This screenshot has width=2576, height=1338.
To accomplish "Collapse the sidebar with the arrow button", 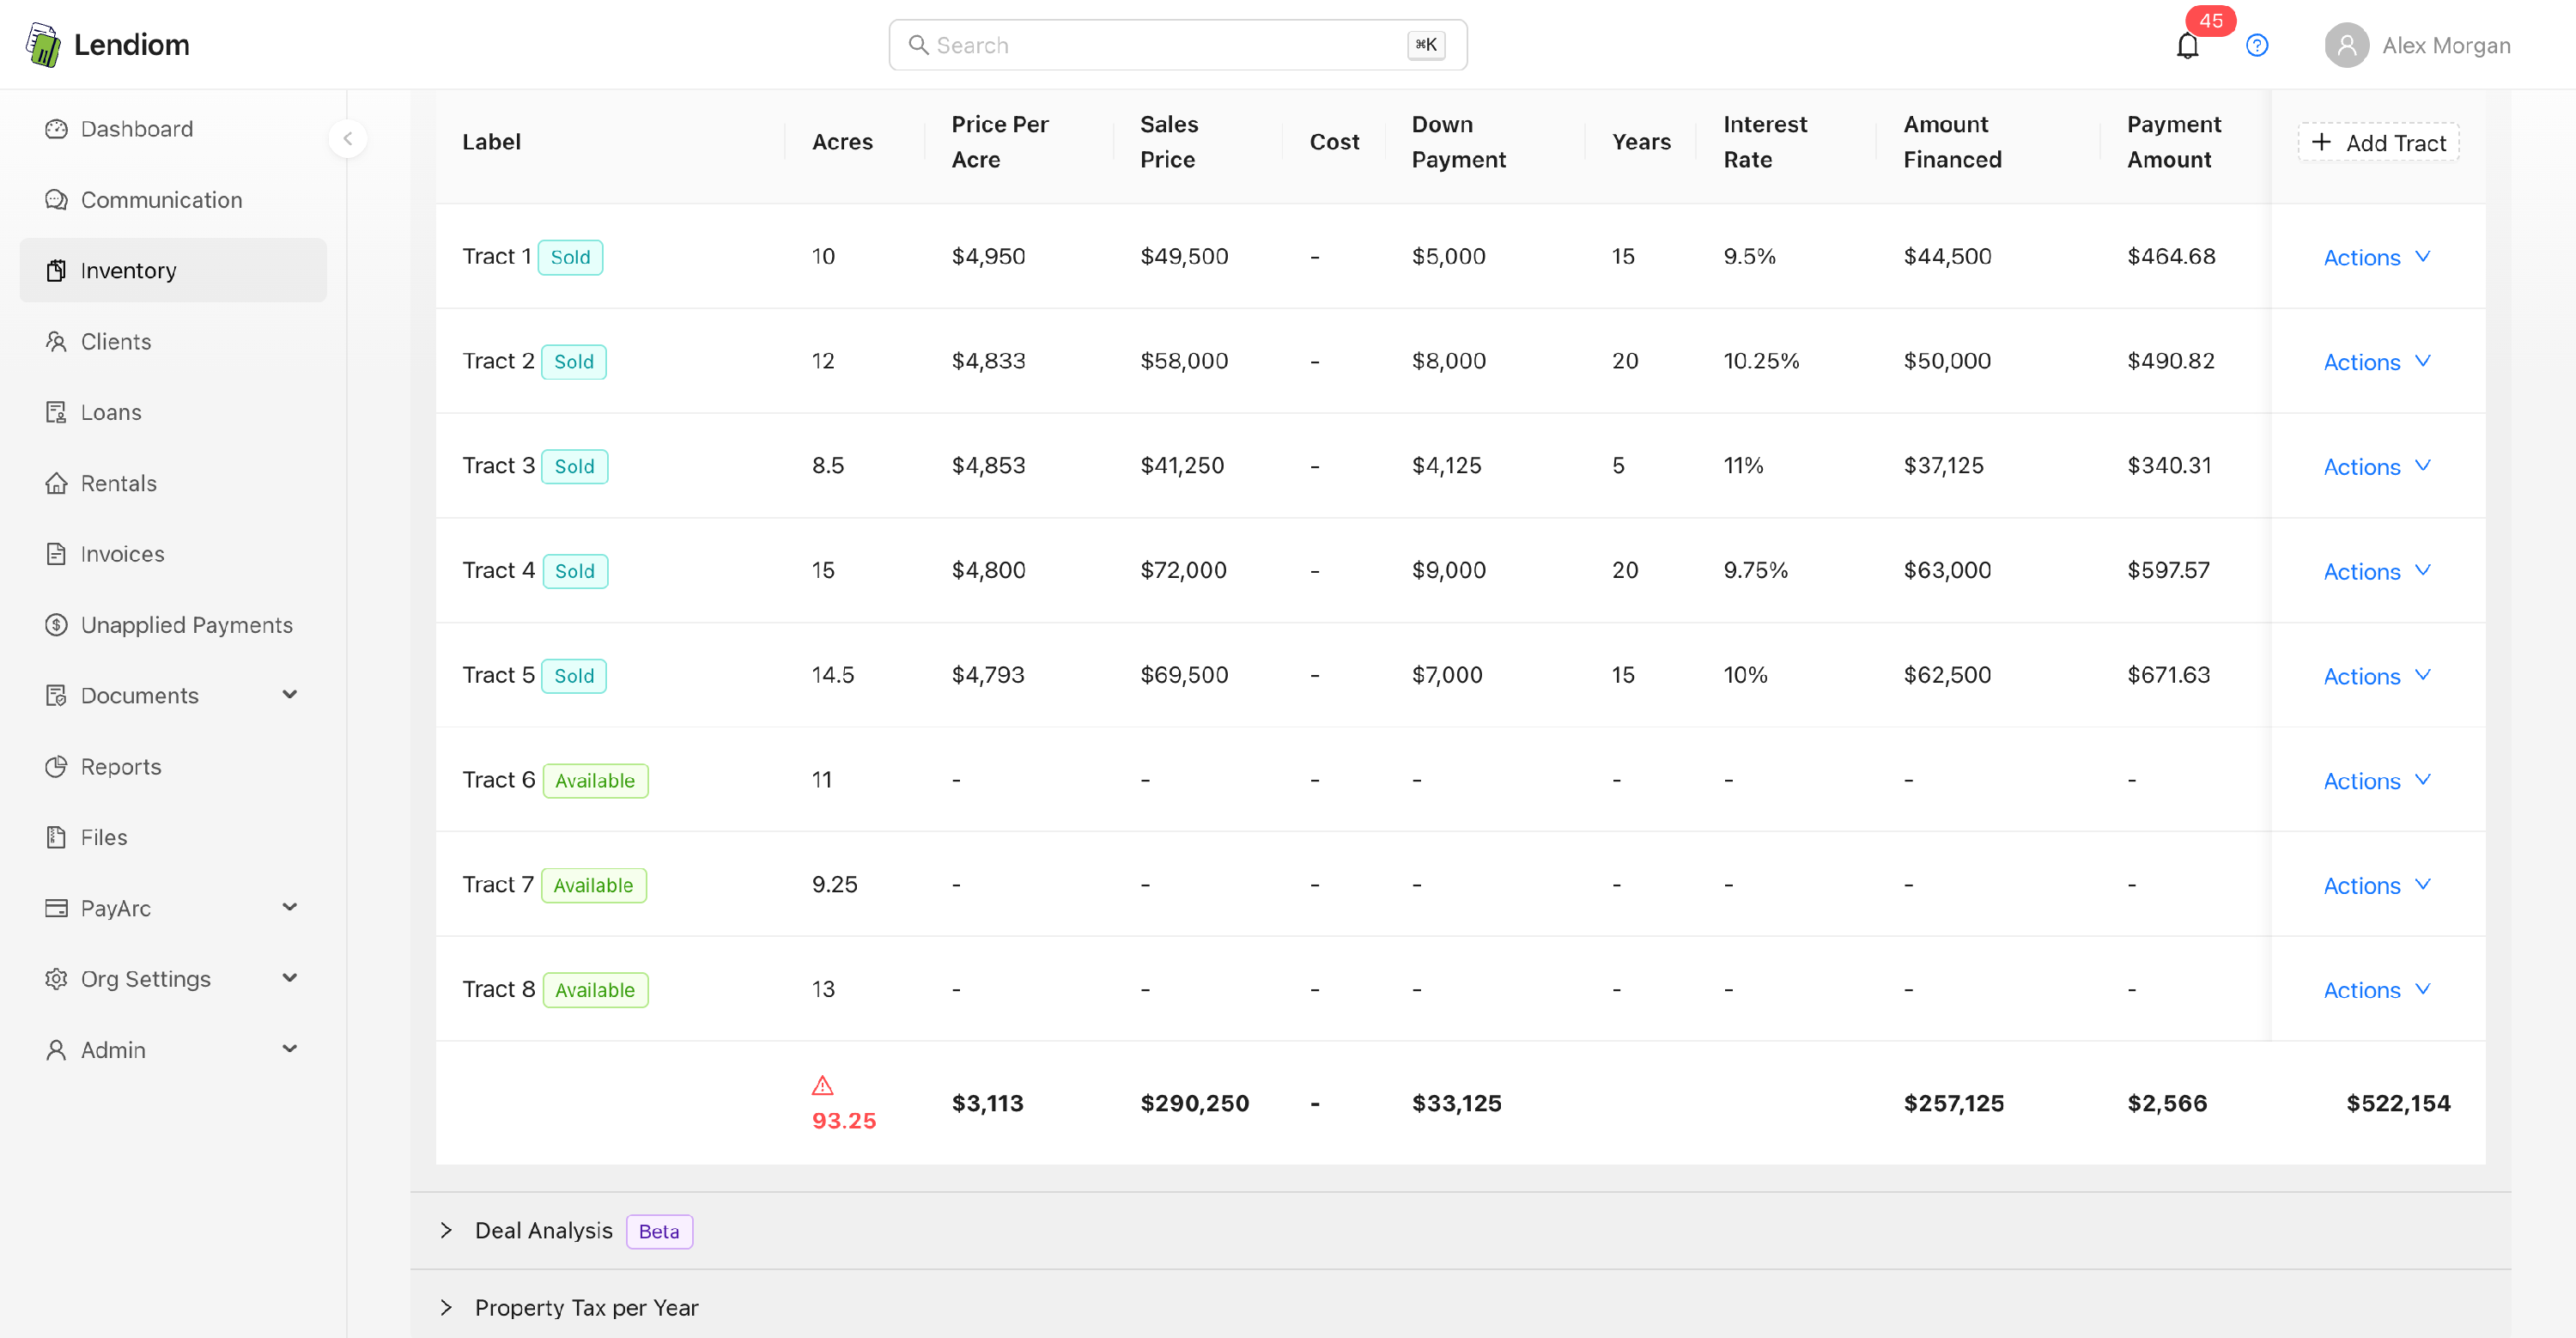I will tap(347, 139).
